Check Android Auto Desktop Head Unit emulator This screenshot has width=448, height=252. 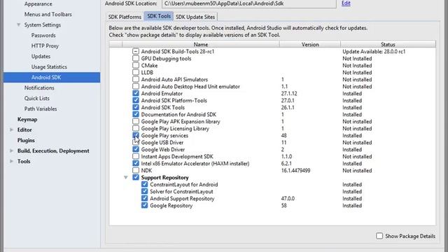[x=136, y=86]
